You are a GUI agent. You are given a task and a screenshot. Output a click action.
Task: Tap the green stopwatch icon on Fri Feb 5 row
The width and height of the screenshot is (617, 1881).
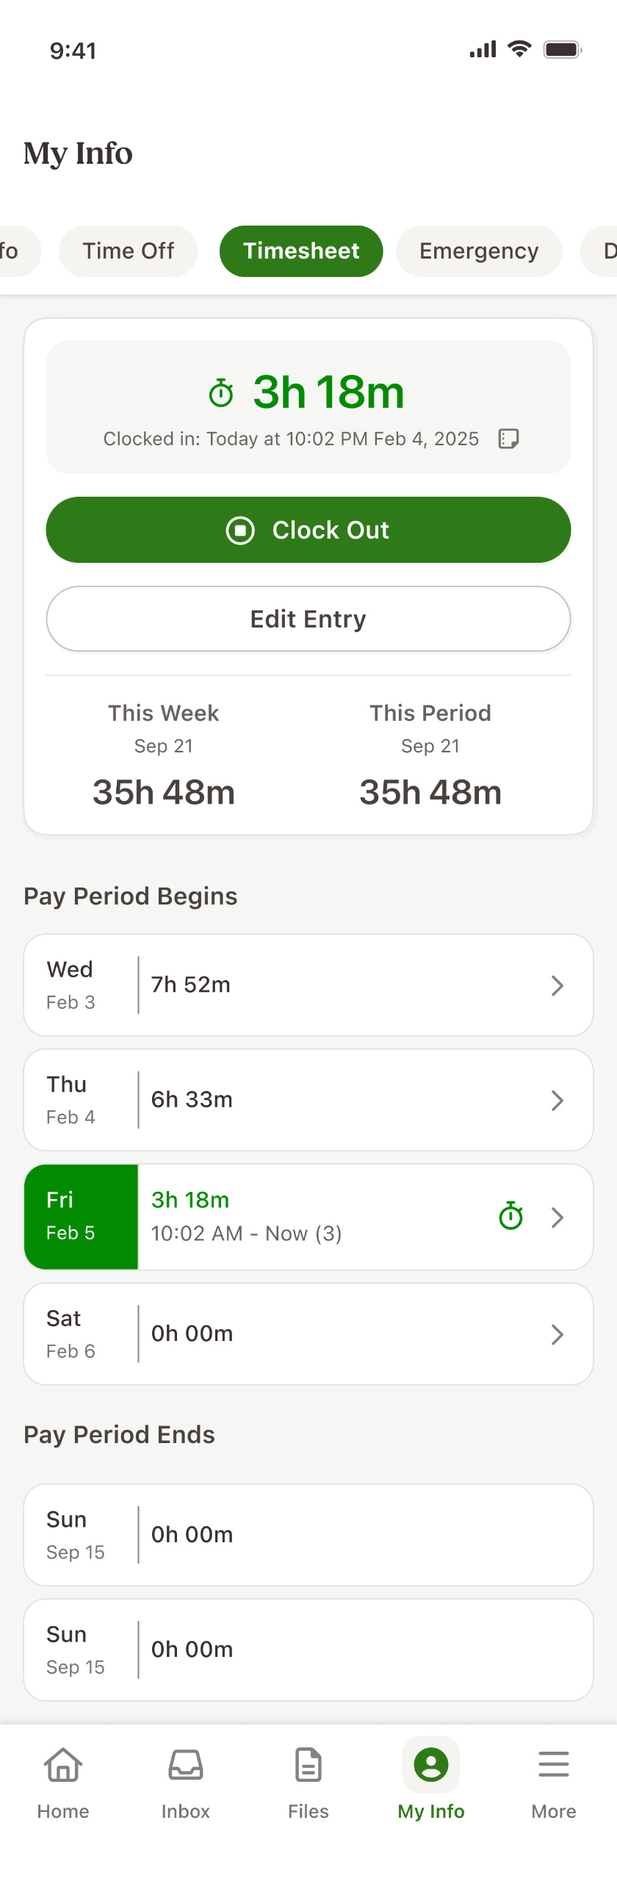[x=510, y=1216]
